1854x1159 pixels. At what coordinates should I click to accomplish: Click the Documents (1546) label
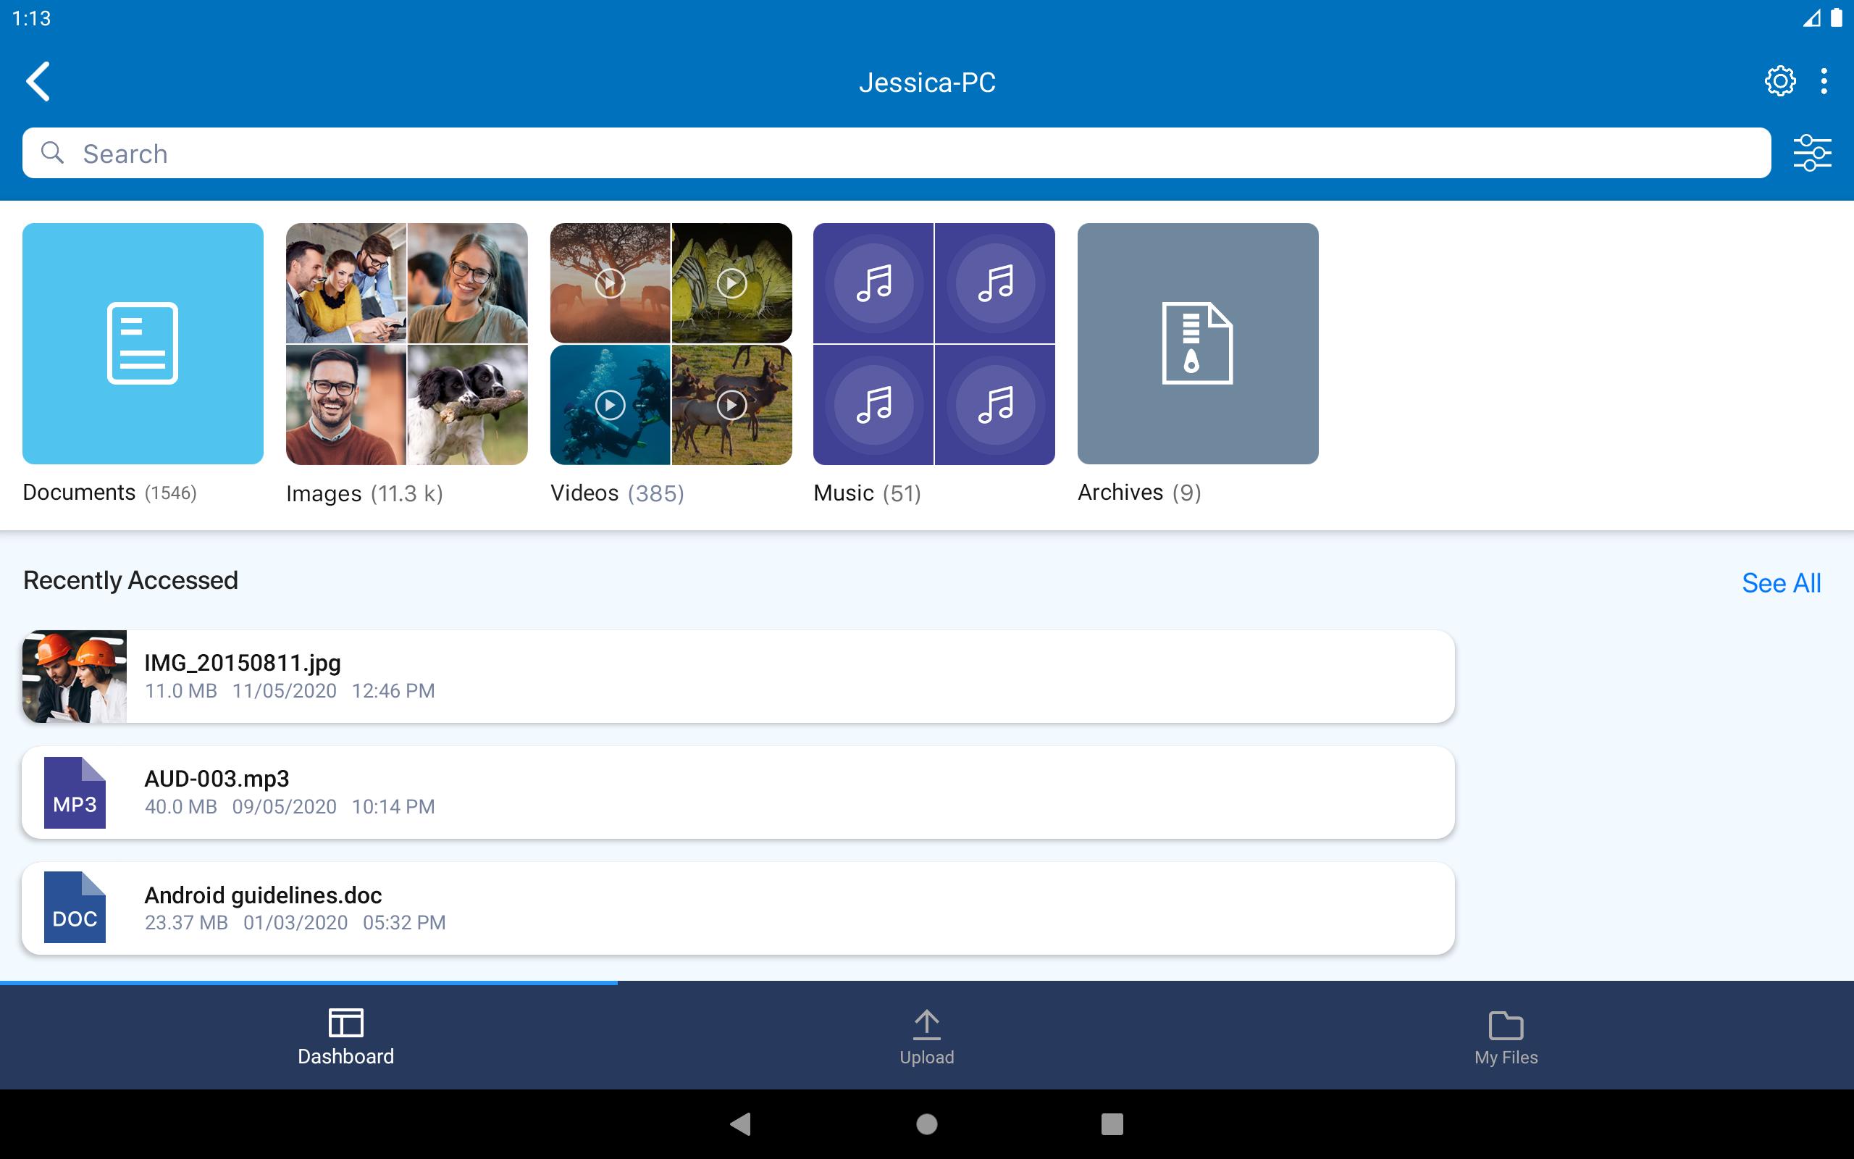[x=109, y=492]
